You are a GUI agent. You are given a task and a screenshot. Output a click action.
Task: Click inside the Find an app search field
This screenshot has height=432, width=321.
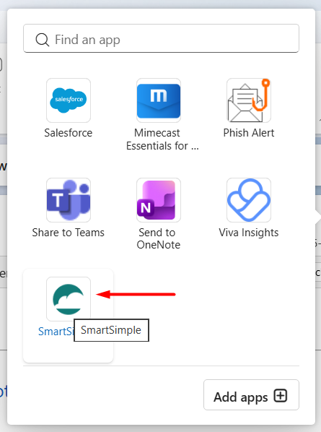[x=161, y=38]
